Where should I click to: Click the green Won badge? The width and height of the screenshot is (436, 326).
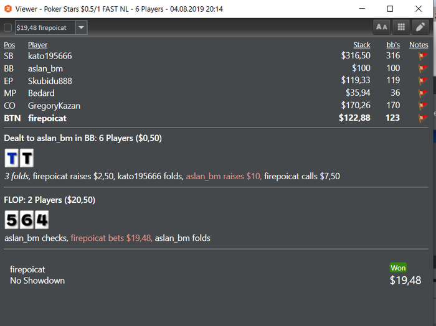[x=398, y=268]
